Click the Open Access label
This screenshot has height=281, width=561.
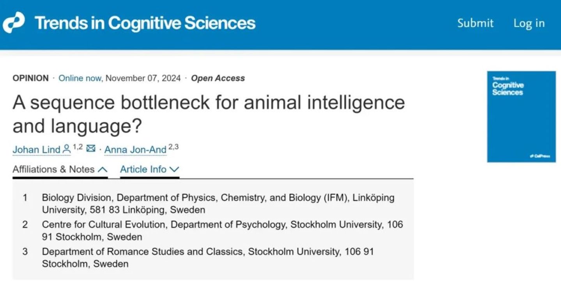(x=218, y=78)
